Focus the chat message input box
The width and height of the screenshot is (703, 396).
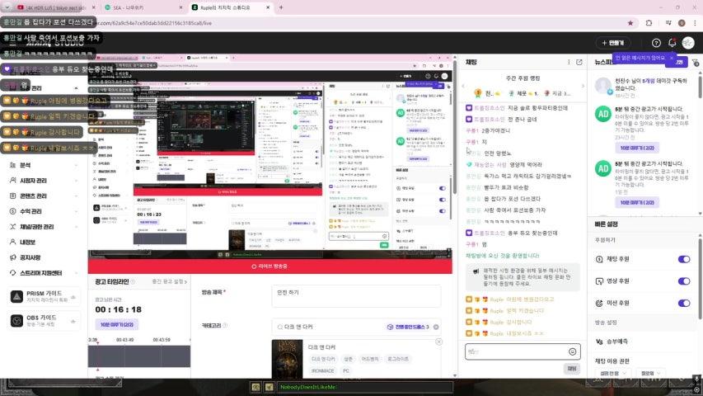pos(523,352)
